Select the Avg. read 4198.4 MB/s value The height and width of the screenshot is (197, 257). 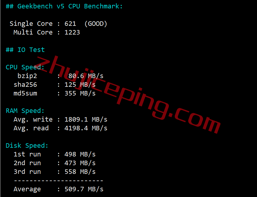click(x=86, y=128)
